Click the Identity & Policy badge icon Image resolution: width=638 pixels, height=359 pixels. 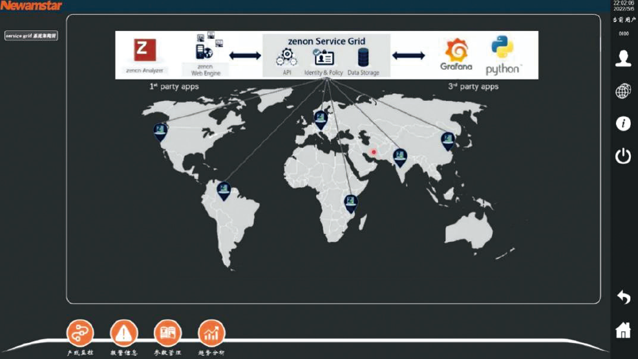323,58
